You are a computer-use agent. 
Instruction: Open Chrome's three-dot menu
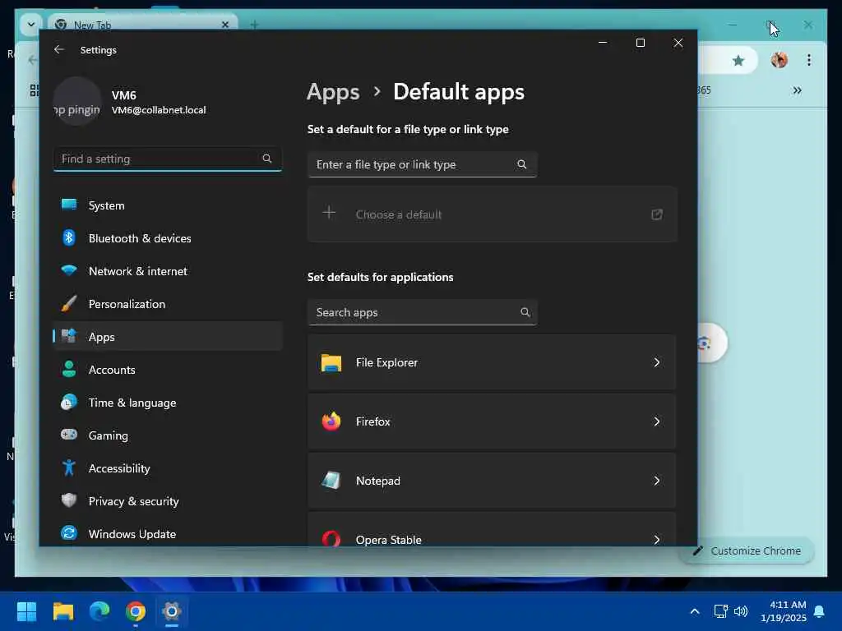809,59
